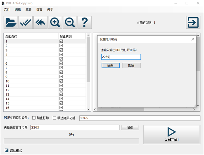
Task: Click the zoom out magnifier icon
Action: point(70,22)
